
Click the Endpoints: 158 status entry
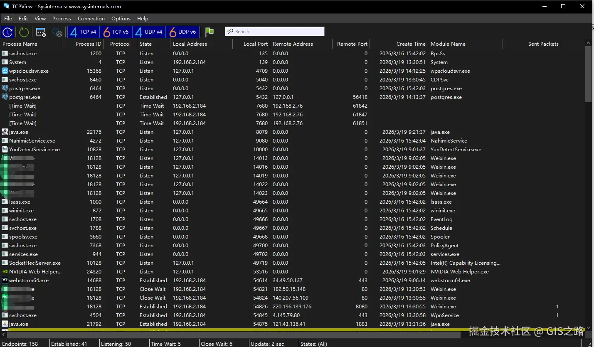click(20, 344)
